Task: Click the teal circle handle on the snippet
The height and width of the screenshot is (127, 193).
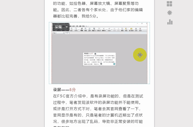Action: click(114, 64)
